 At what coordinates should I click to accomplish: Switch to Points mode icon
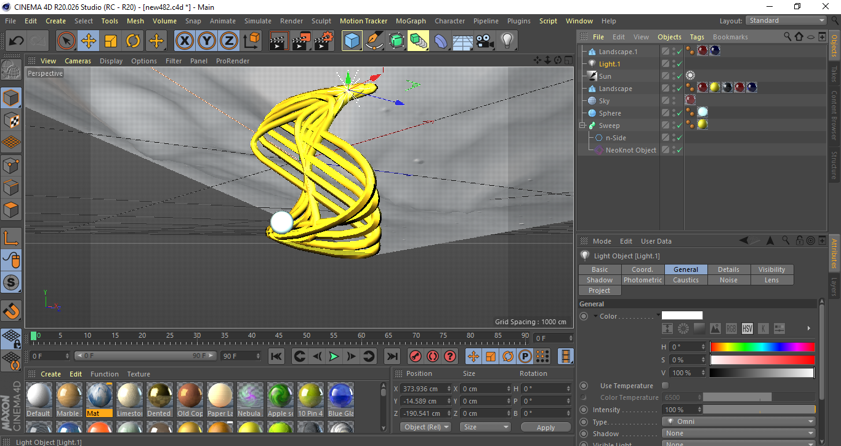tap(12, 165)
